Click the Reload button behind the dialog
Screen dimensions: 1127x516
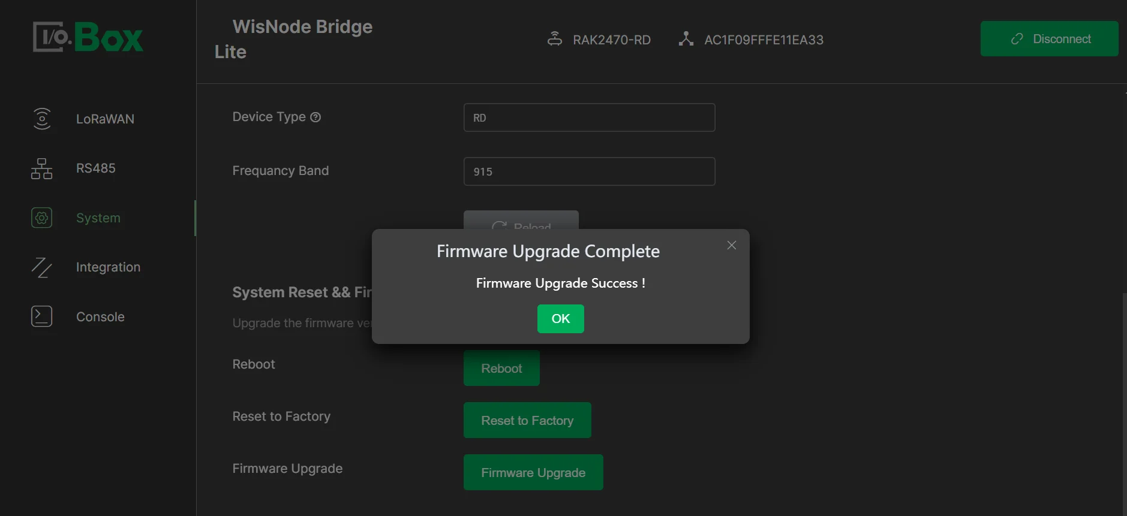[521, 220]
